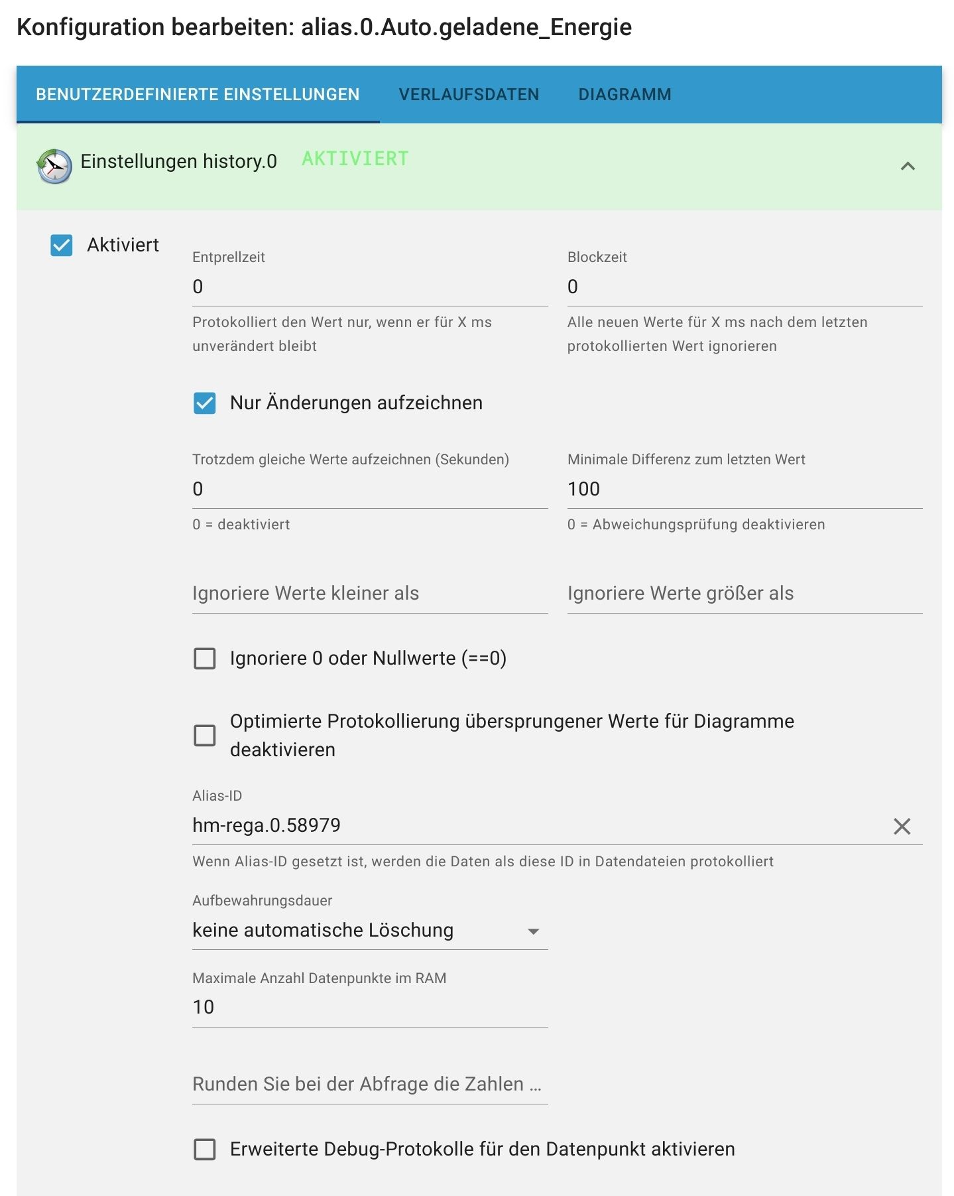The image size is (954, 1196).
Task: Click the Ignoriere Werte kleiner als field
Action: click(369, 594)
